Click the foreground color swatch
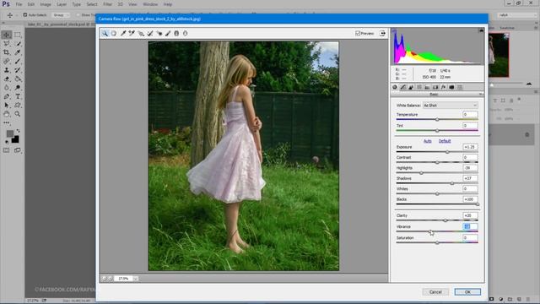The height and width of the screenshot is (304, 540). point(9,133)
